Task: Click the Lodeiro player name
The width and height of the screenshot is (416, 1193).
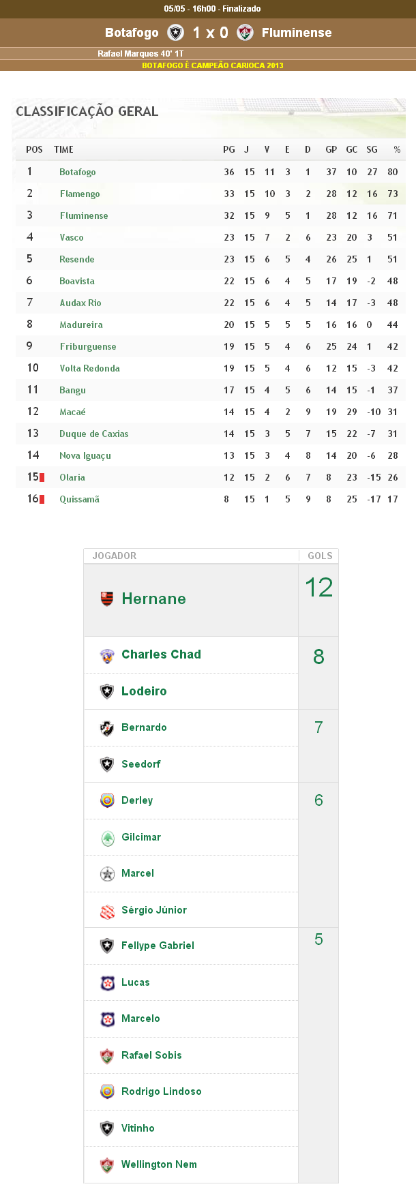Action: [144, 691]
